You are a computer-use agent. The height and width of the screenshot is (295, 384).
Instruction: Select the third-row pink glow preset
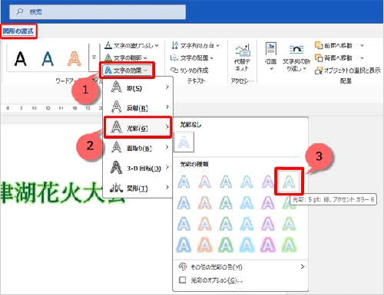point(268,224)
